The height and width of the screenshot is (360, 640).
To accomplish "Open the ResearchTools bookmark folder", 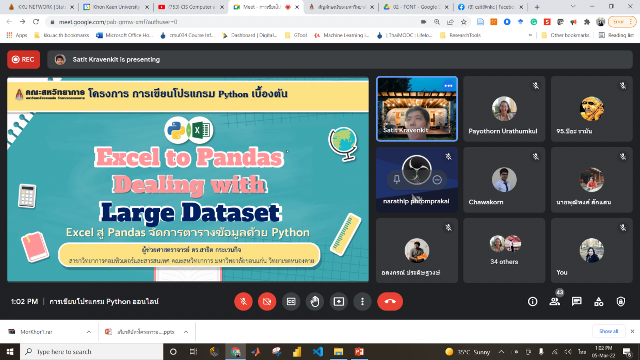I will [x=460, y=35].
